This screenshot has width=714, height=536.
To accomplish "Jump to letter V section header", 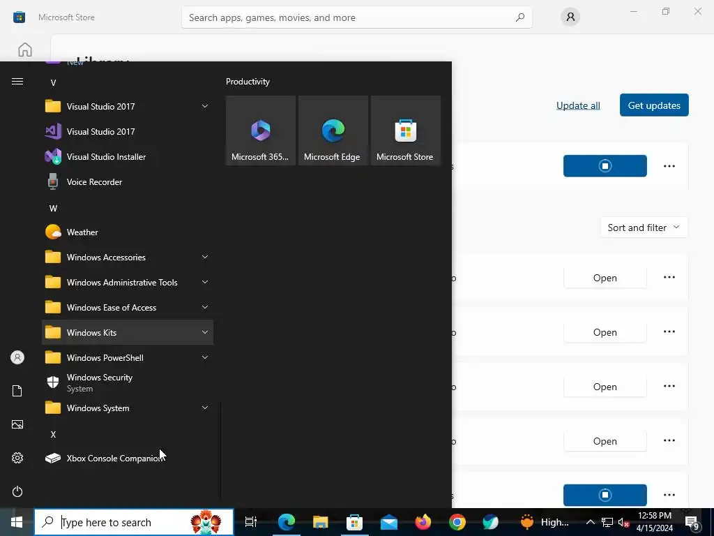I will (x=53, y=82).
